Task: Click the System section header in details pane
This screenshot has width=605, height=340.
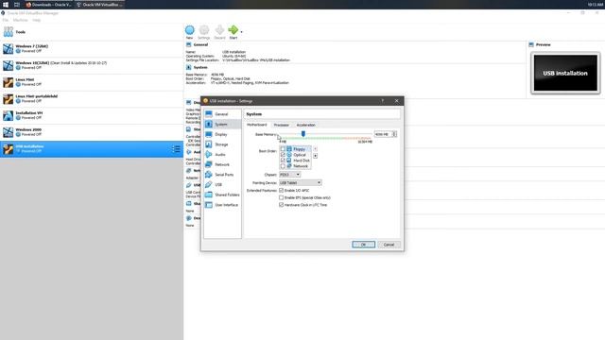Action: [x=200, y=67]
